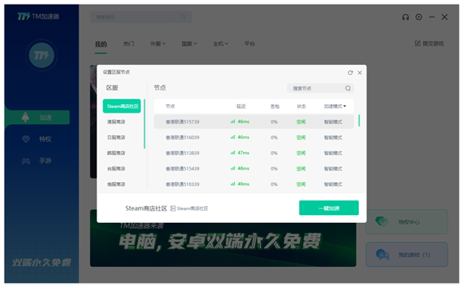Click the region list vertical scrollbar

[144, 123]
